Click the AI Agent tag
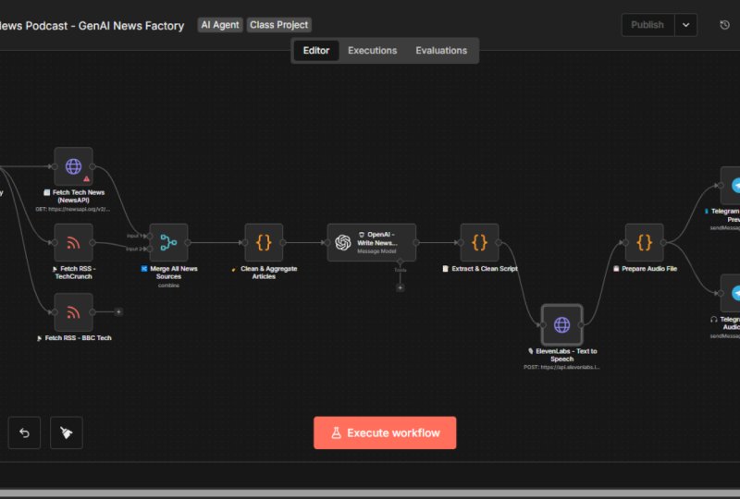740x499 pixels. 220,25
